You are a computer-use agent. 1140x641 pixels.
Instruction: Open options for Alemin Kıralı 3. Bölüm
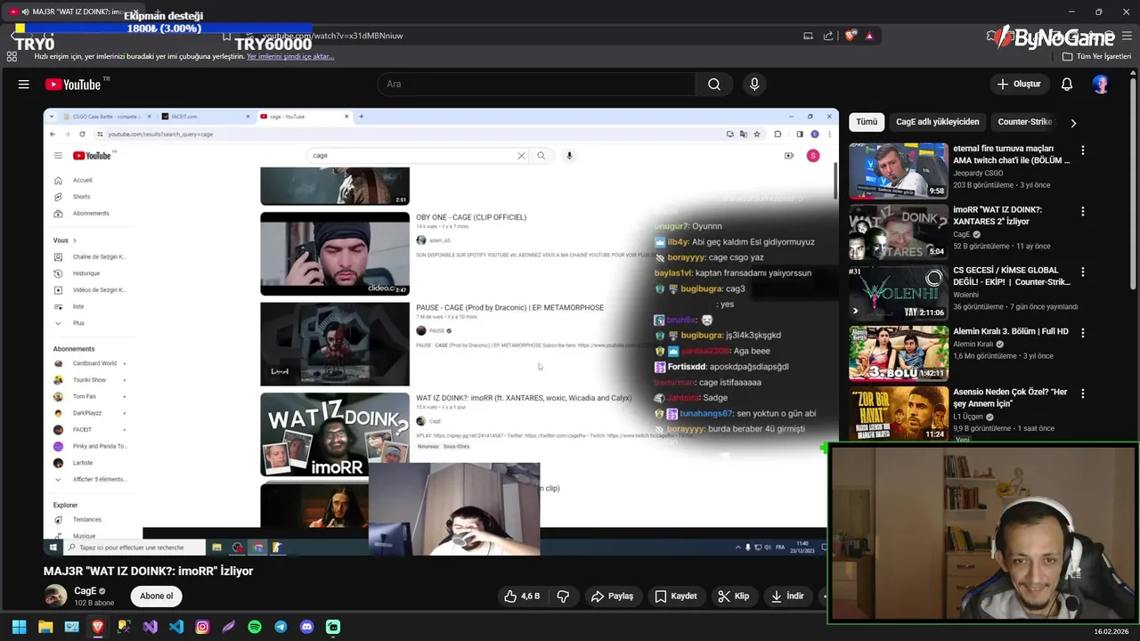click(1083, 333)
